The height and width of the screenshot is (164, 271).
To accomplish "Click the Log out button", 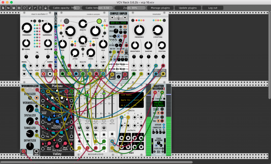I will point(213,8).
